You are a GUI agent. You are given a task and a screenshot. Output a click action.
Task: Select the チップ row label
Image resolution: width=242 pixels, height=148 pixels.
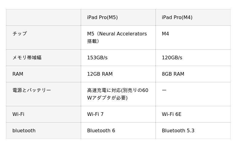tap(20, 34)
